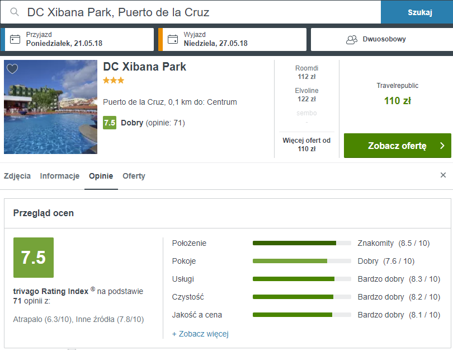453x350 pixels.
Task: Expand ratings with Zobacz więcej
Action: [200, 334]
